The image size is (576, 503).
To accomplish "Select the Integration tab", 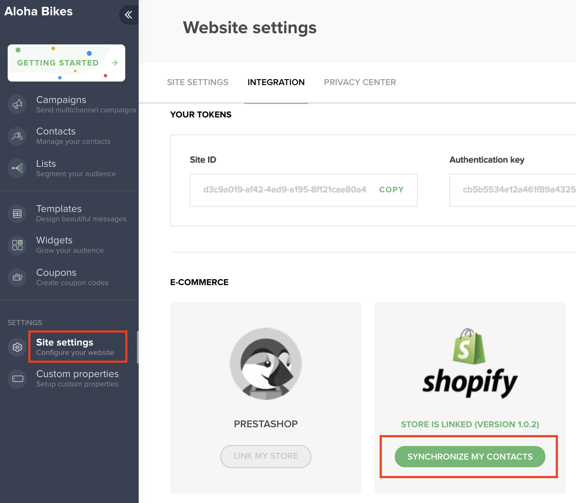I will pos(276,82).
